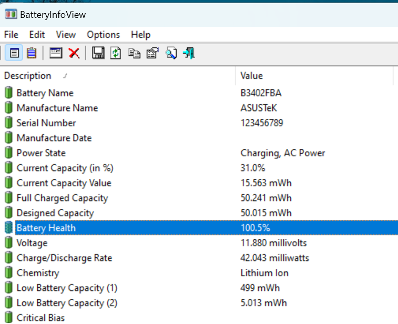Open the Edit menu
This screenshot has height=324, width=398.
click(x=37, y=35)
